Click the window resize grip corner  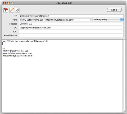click(x=124, y=112)
